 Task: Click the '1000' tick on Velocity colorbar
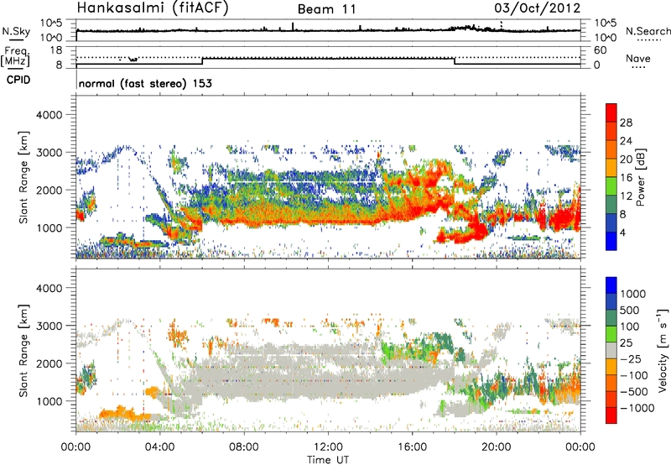coord(633,294)
